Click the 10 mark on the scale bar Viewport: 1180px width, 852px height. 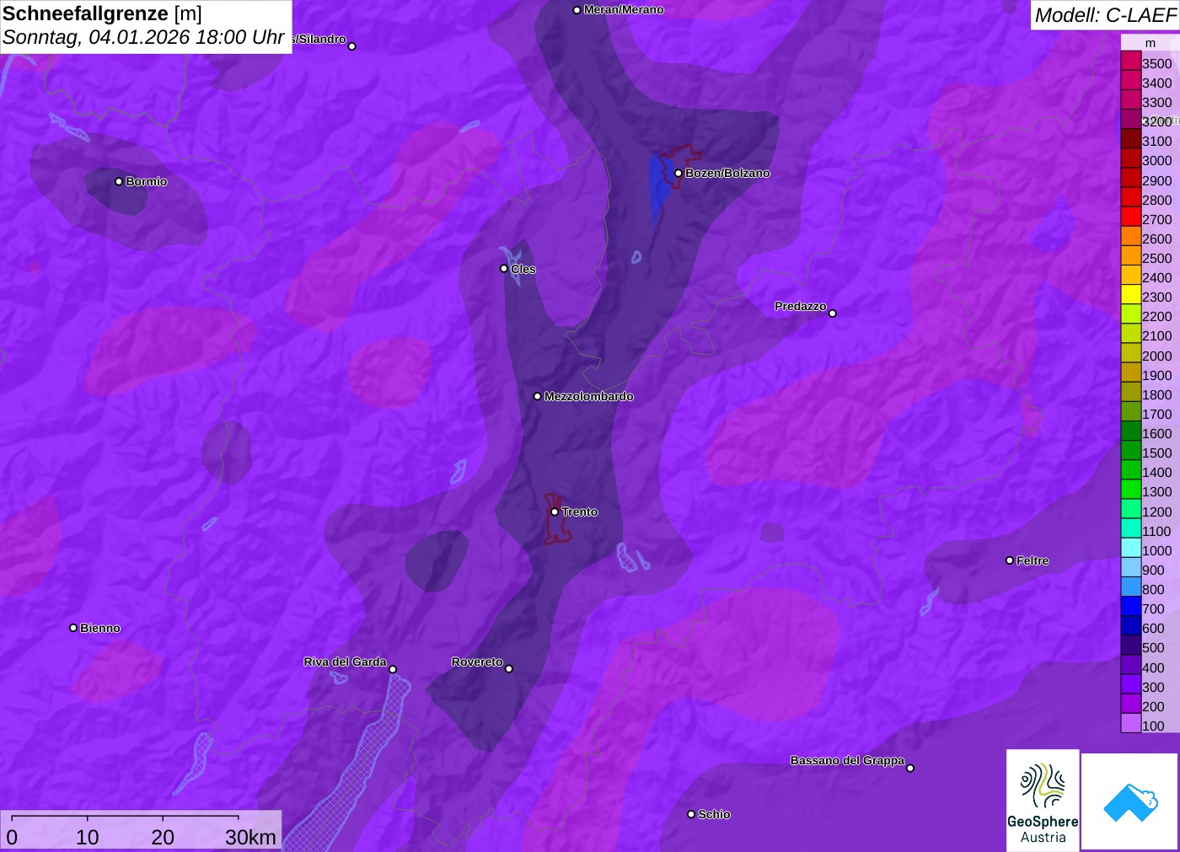pos(88,837)
